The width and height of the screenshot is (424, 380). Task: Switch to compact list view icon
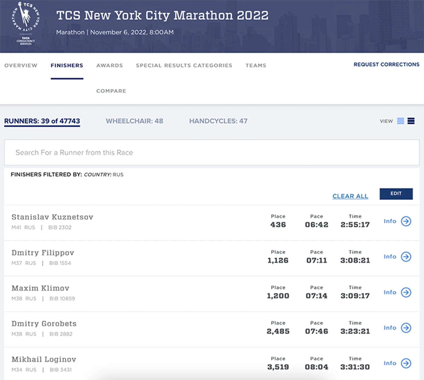pos(400,121)
